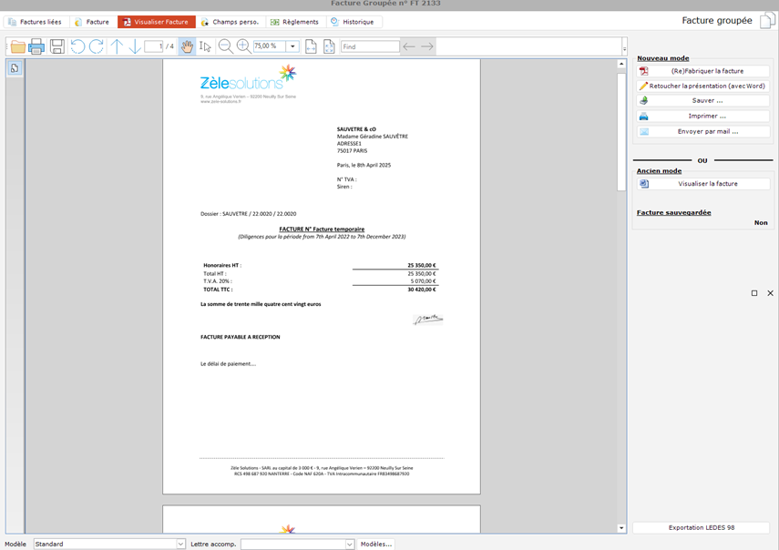Rotate the page counter-clockwise
779x550 pixels.
77,46
